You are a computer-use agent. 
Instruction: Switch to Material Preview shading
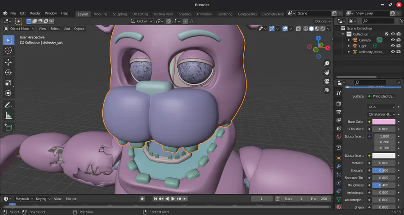317,29
